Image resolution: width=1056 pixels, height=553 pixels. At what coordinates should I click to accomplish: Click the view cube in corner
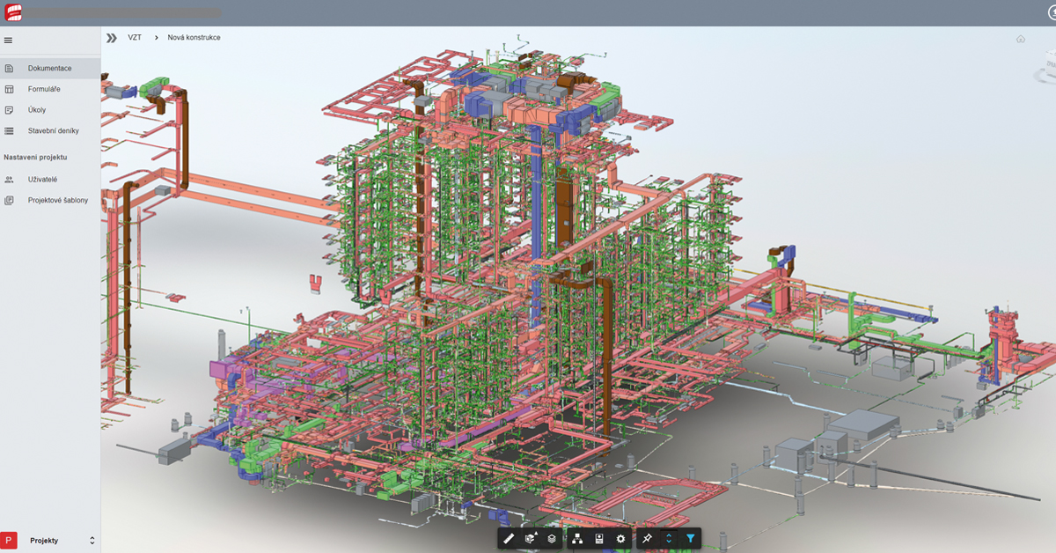(1045, 66)
